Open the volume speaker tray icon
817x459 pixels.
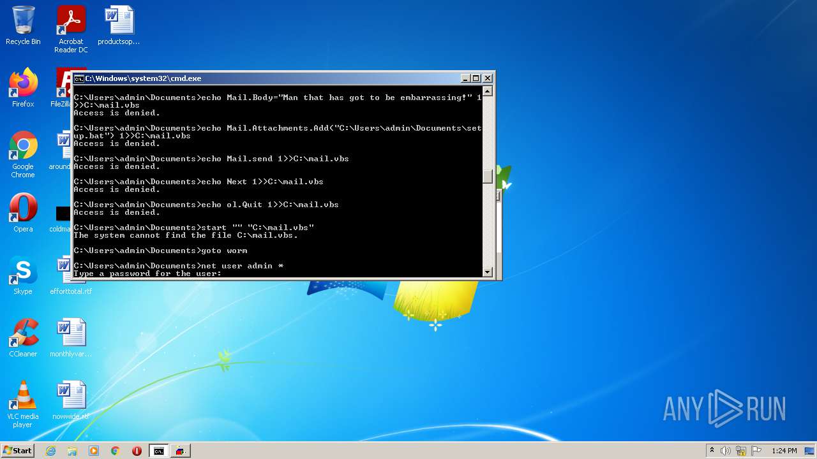[726, 451]
